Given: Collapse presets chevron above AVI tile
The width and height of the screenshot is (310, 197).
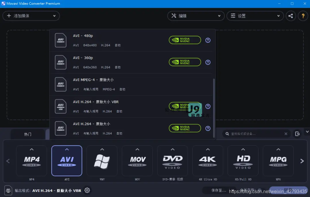Looking at the screenshot, I should tap(67, 149).
